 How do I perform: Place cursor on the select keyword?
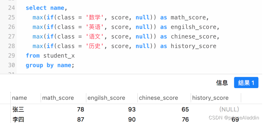(x=36, y=8)
